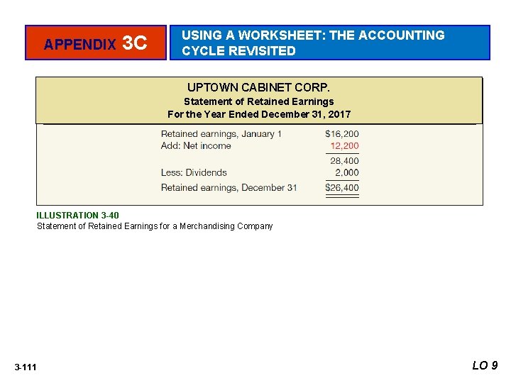Click the large 3C in the appendix box
This screenshot has width=511, height=383.
point(135,43)
